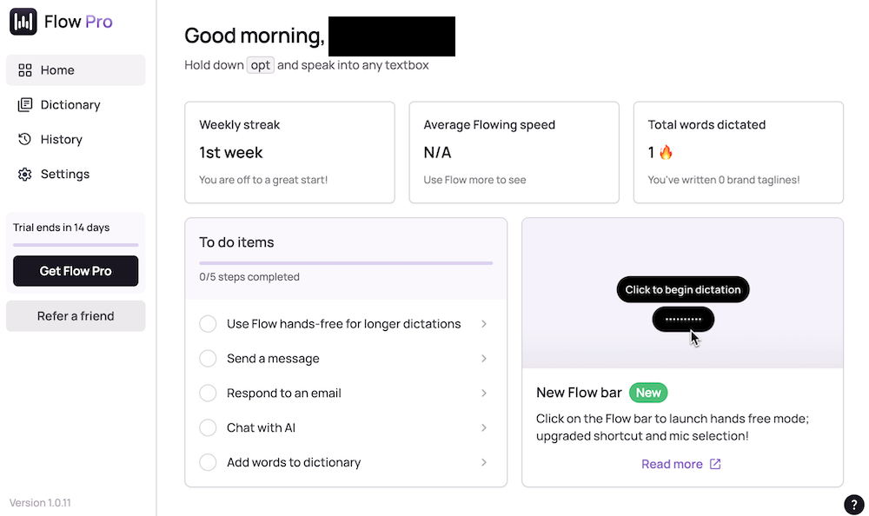
Task: Mark 'Respond to an email' circle complete
Action: 208,394
